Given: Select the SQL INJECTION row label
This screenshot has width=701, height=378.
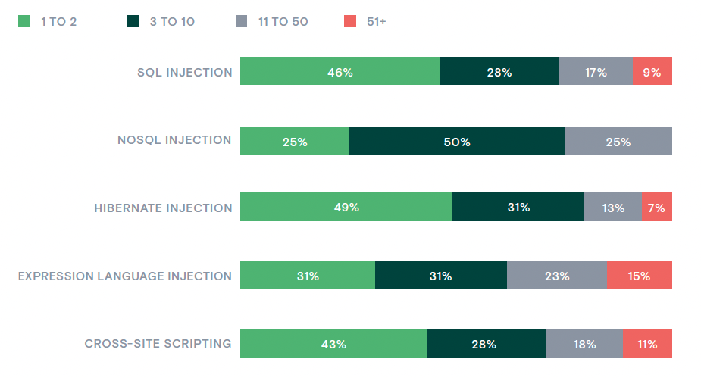Looking at the screenshot, I should coord(184,73).
